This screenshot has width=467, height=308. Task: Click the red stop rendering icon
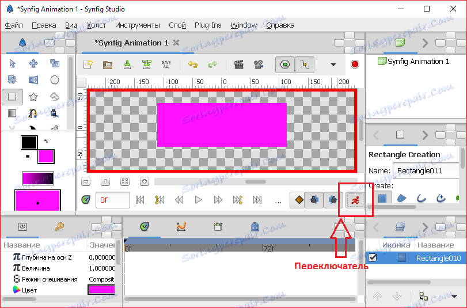355,64
